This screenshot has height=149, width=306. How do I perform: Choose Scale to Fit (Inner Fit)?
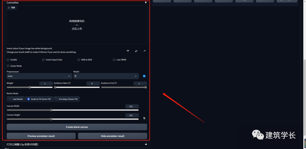[x=39, y=99]
